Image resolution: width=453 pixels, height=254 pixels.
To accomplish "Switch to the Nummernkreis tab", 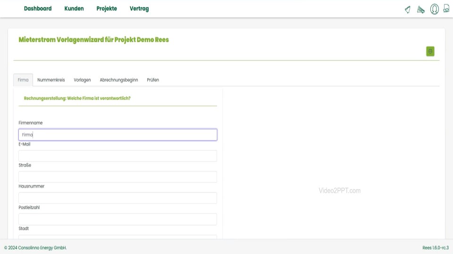I will [x=51, y=80].
